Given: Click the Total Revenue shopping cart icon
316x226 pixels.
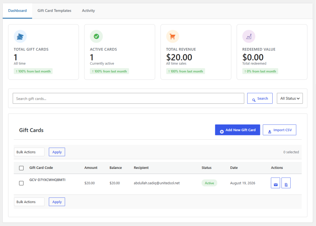Looking at the screenshot, I should (x=172, y=36).
